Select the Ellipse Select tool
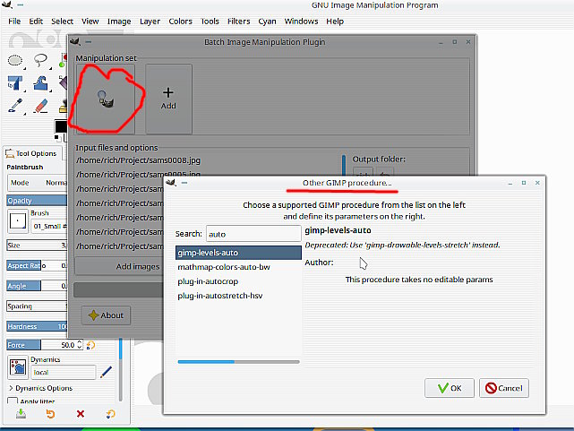 [15, 60]
